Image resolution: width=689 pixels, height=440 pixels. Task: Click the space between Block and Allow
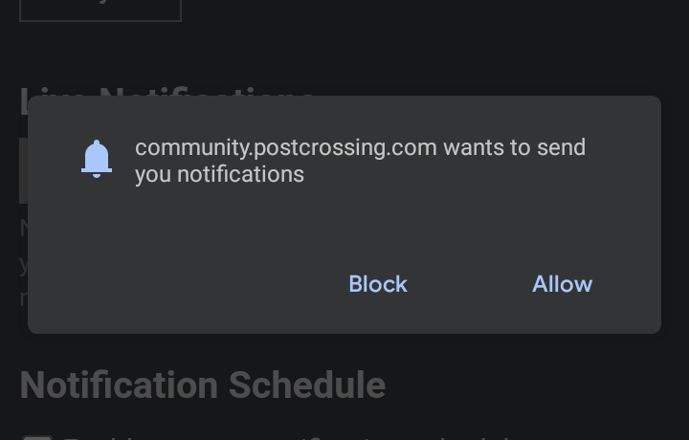point(470,284)
